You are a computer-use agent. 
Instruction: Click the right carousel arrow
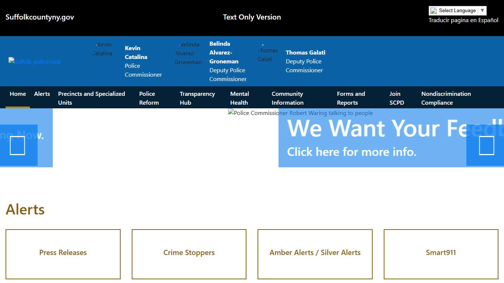click(486, 146)
